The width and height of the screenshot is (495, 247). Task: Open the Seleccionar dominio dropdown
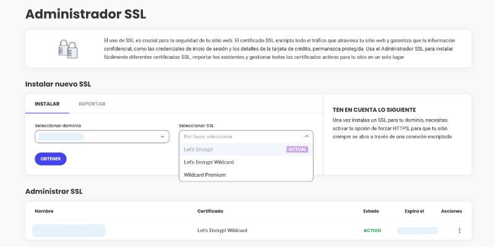[102, 136]
